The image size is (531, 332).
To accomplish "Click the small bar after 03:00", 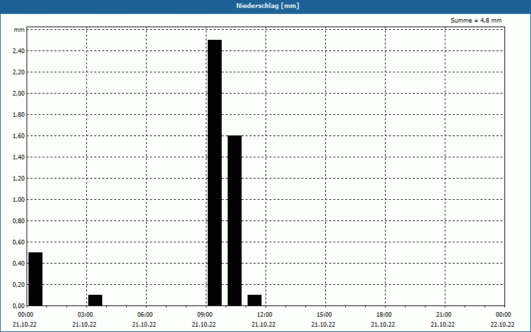I will [95, 300].
